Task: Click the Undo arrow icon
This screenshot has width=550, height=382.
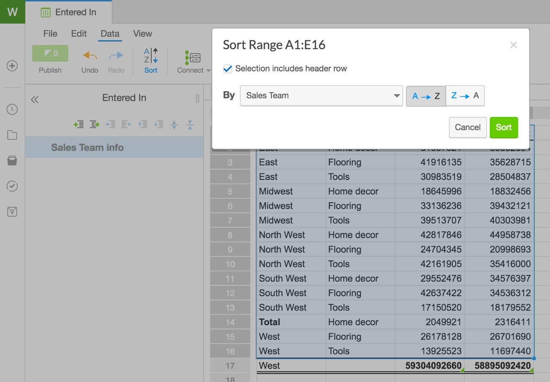Action: (x=90, y=56)
